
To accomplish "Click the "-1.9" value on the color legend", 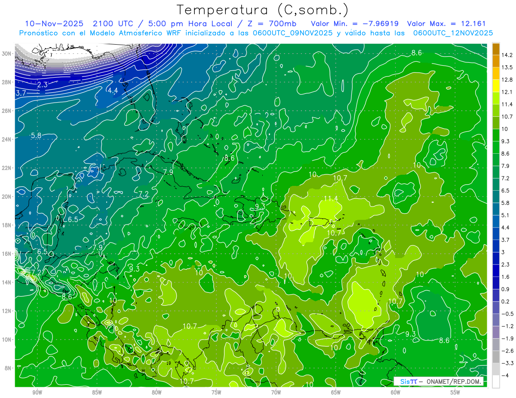I will tap(507, 339).
